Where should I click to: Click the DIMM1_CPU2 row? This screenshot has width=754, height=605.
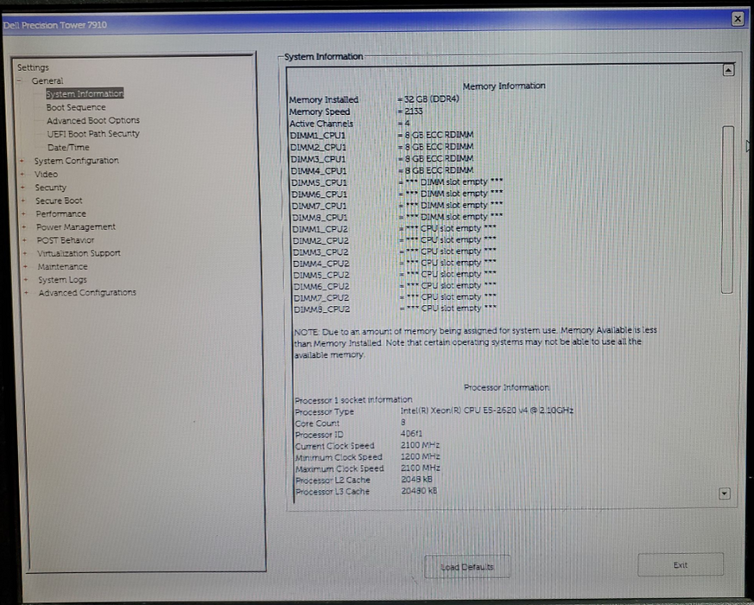click(395, 229)
